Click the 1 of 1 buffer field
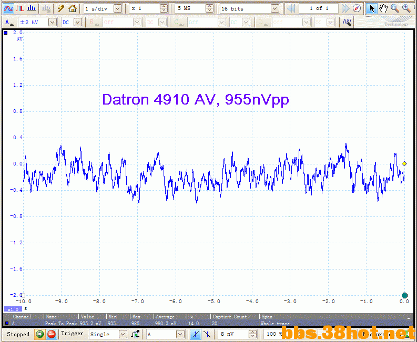417x342 pixels. click(319, 8)
